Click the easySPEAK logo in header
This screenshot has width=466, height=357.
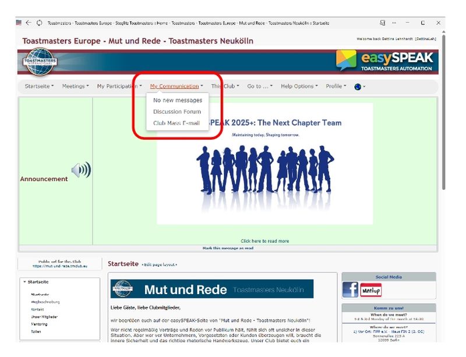384,61
